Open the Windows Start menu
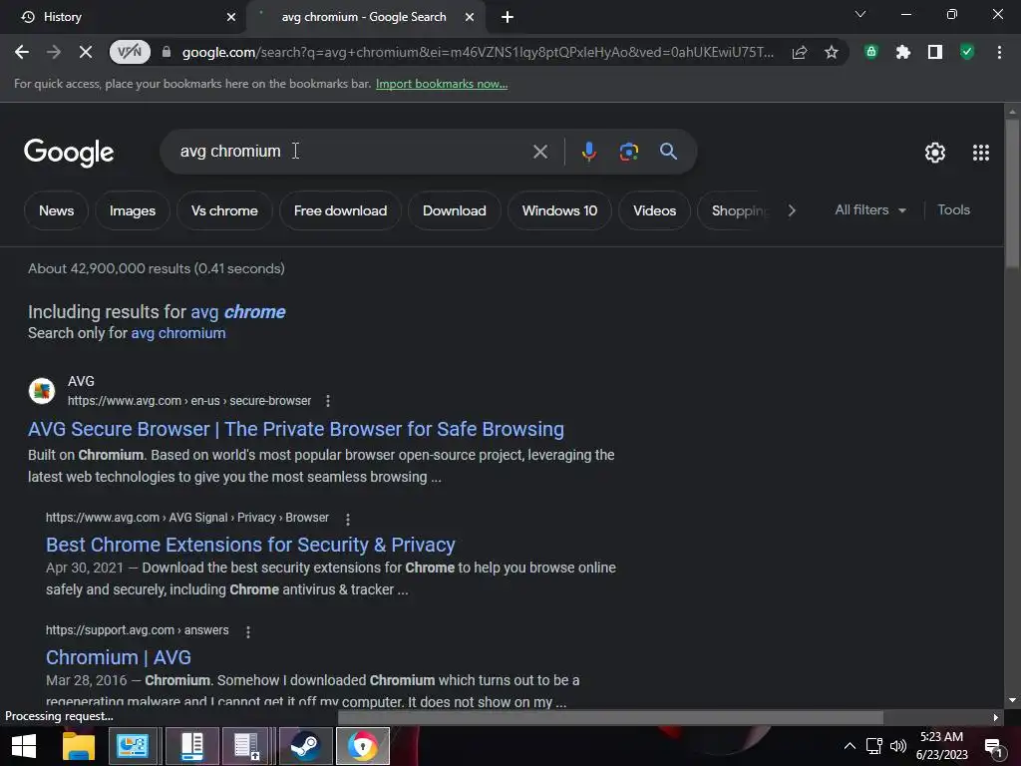 point(24,746)
